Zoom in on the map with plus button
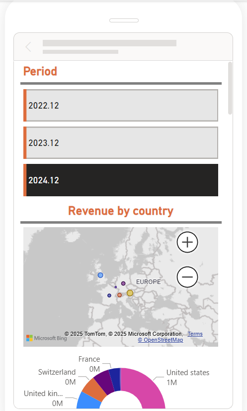This screenshot has width=247, height=411. coord(187,242)
